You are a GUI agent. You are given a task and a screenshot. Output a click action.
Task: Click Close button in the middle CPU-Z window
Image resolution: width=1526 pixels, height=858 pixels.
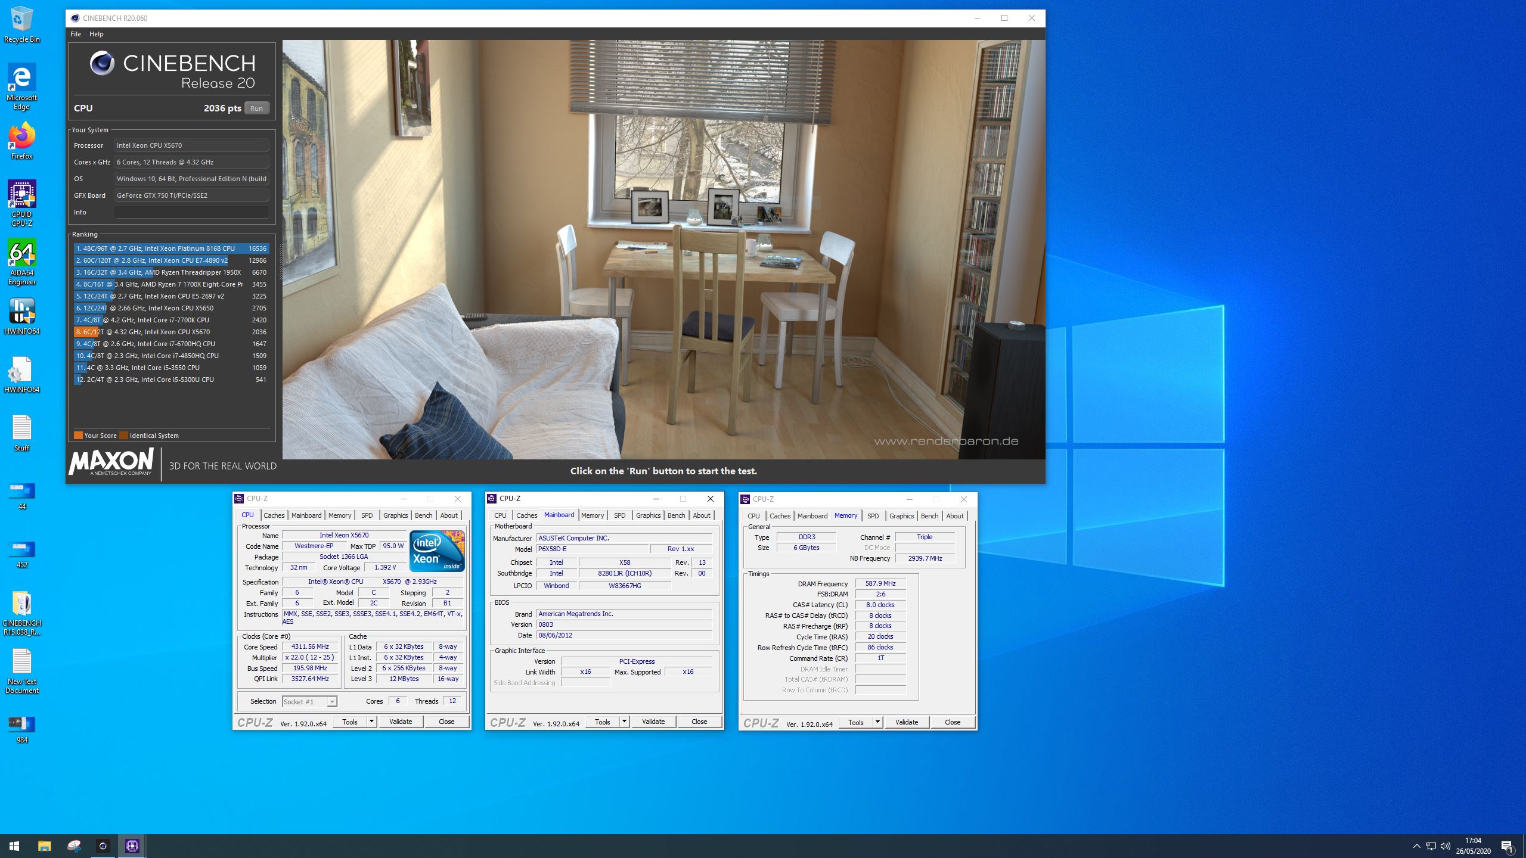[699, 722]
